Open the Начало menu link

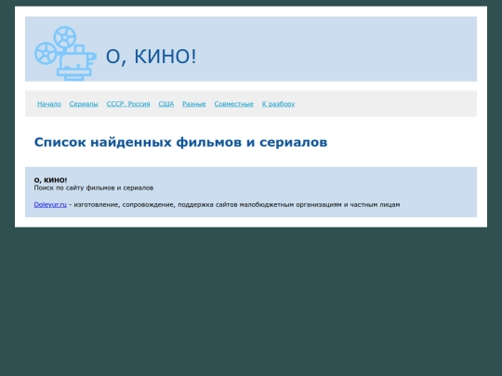pos(49,104)
